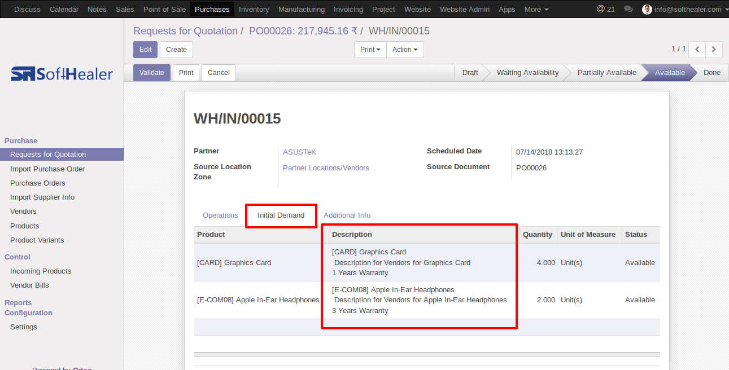Open Vendor Bills in sidebar
Screen dimensions: 729x370
pos(29,285)
